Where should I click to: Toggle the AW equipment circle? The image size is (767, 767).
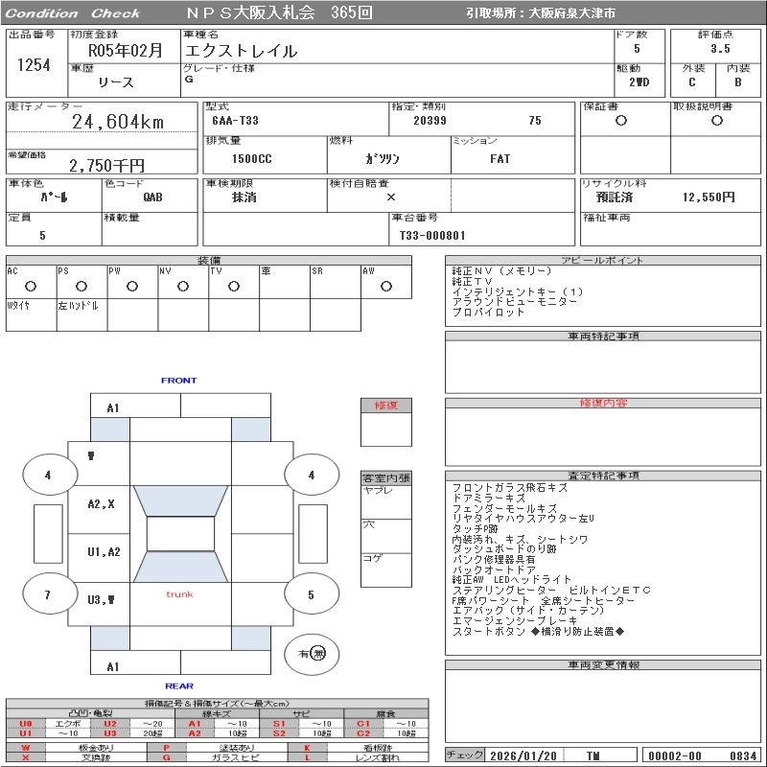coord(386,286)
